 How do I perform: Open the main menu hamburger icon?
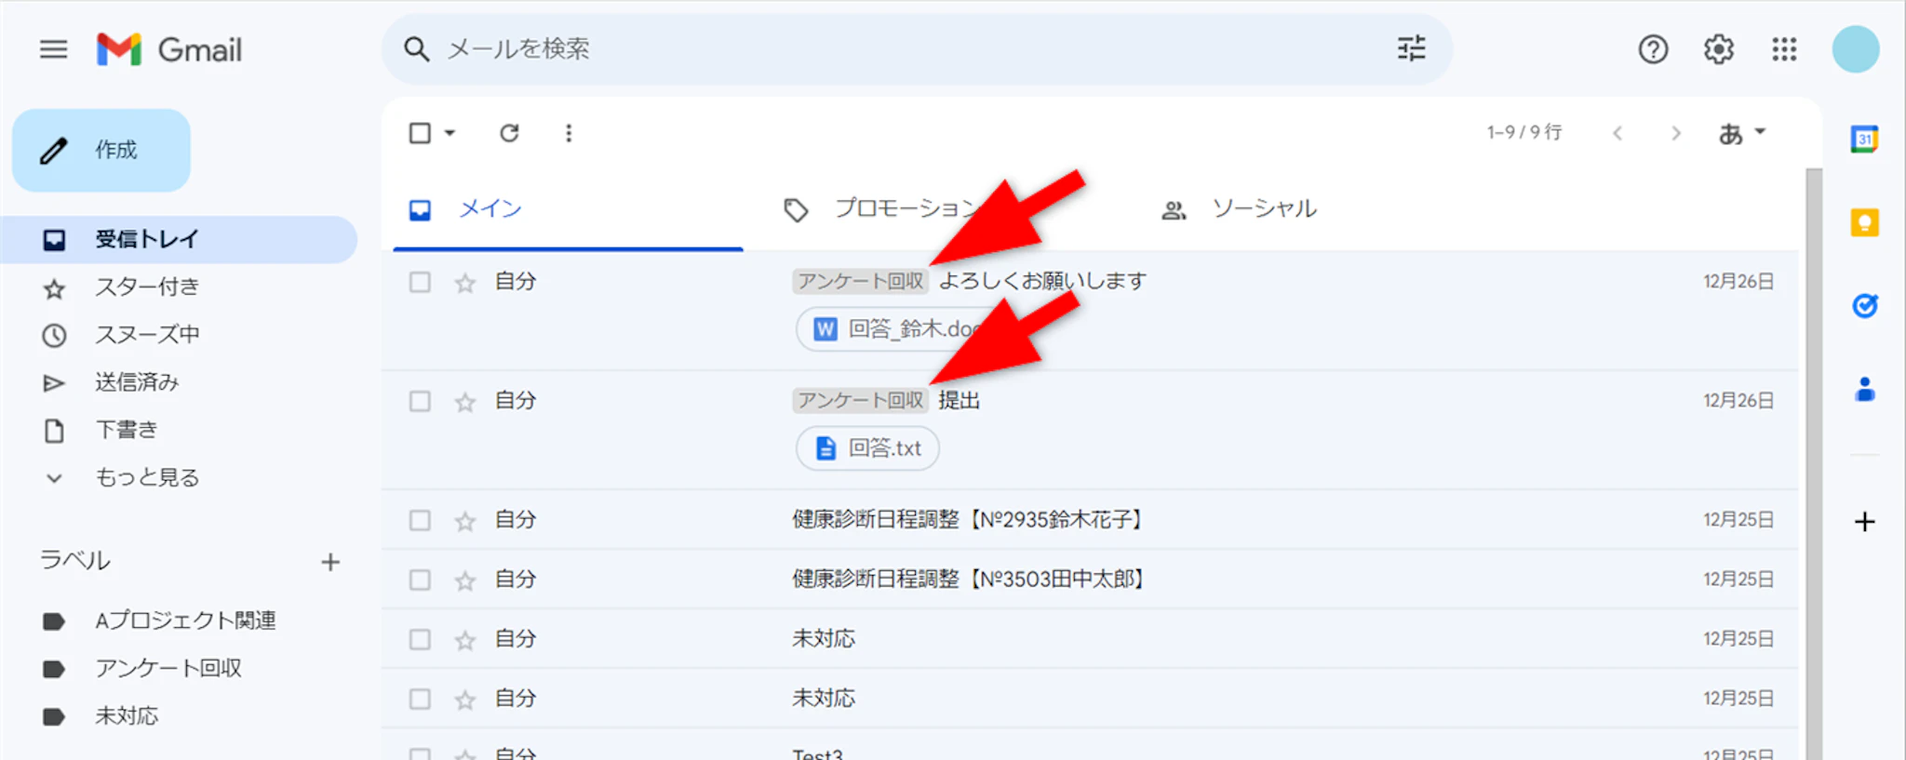click(x=54, y=49)
